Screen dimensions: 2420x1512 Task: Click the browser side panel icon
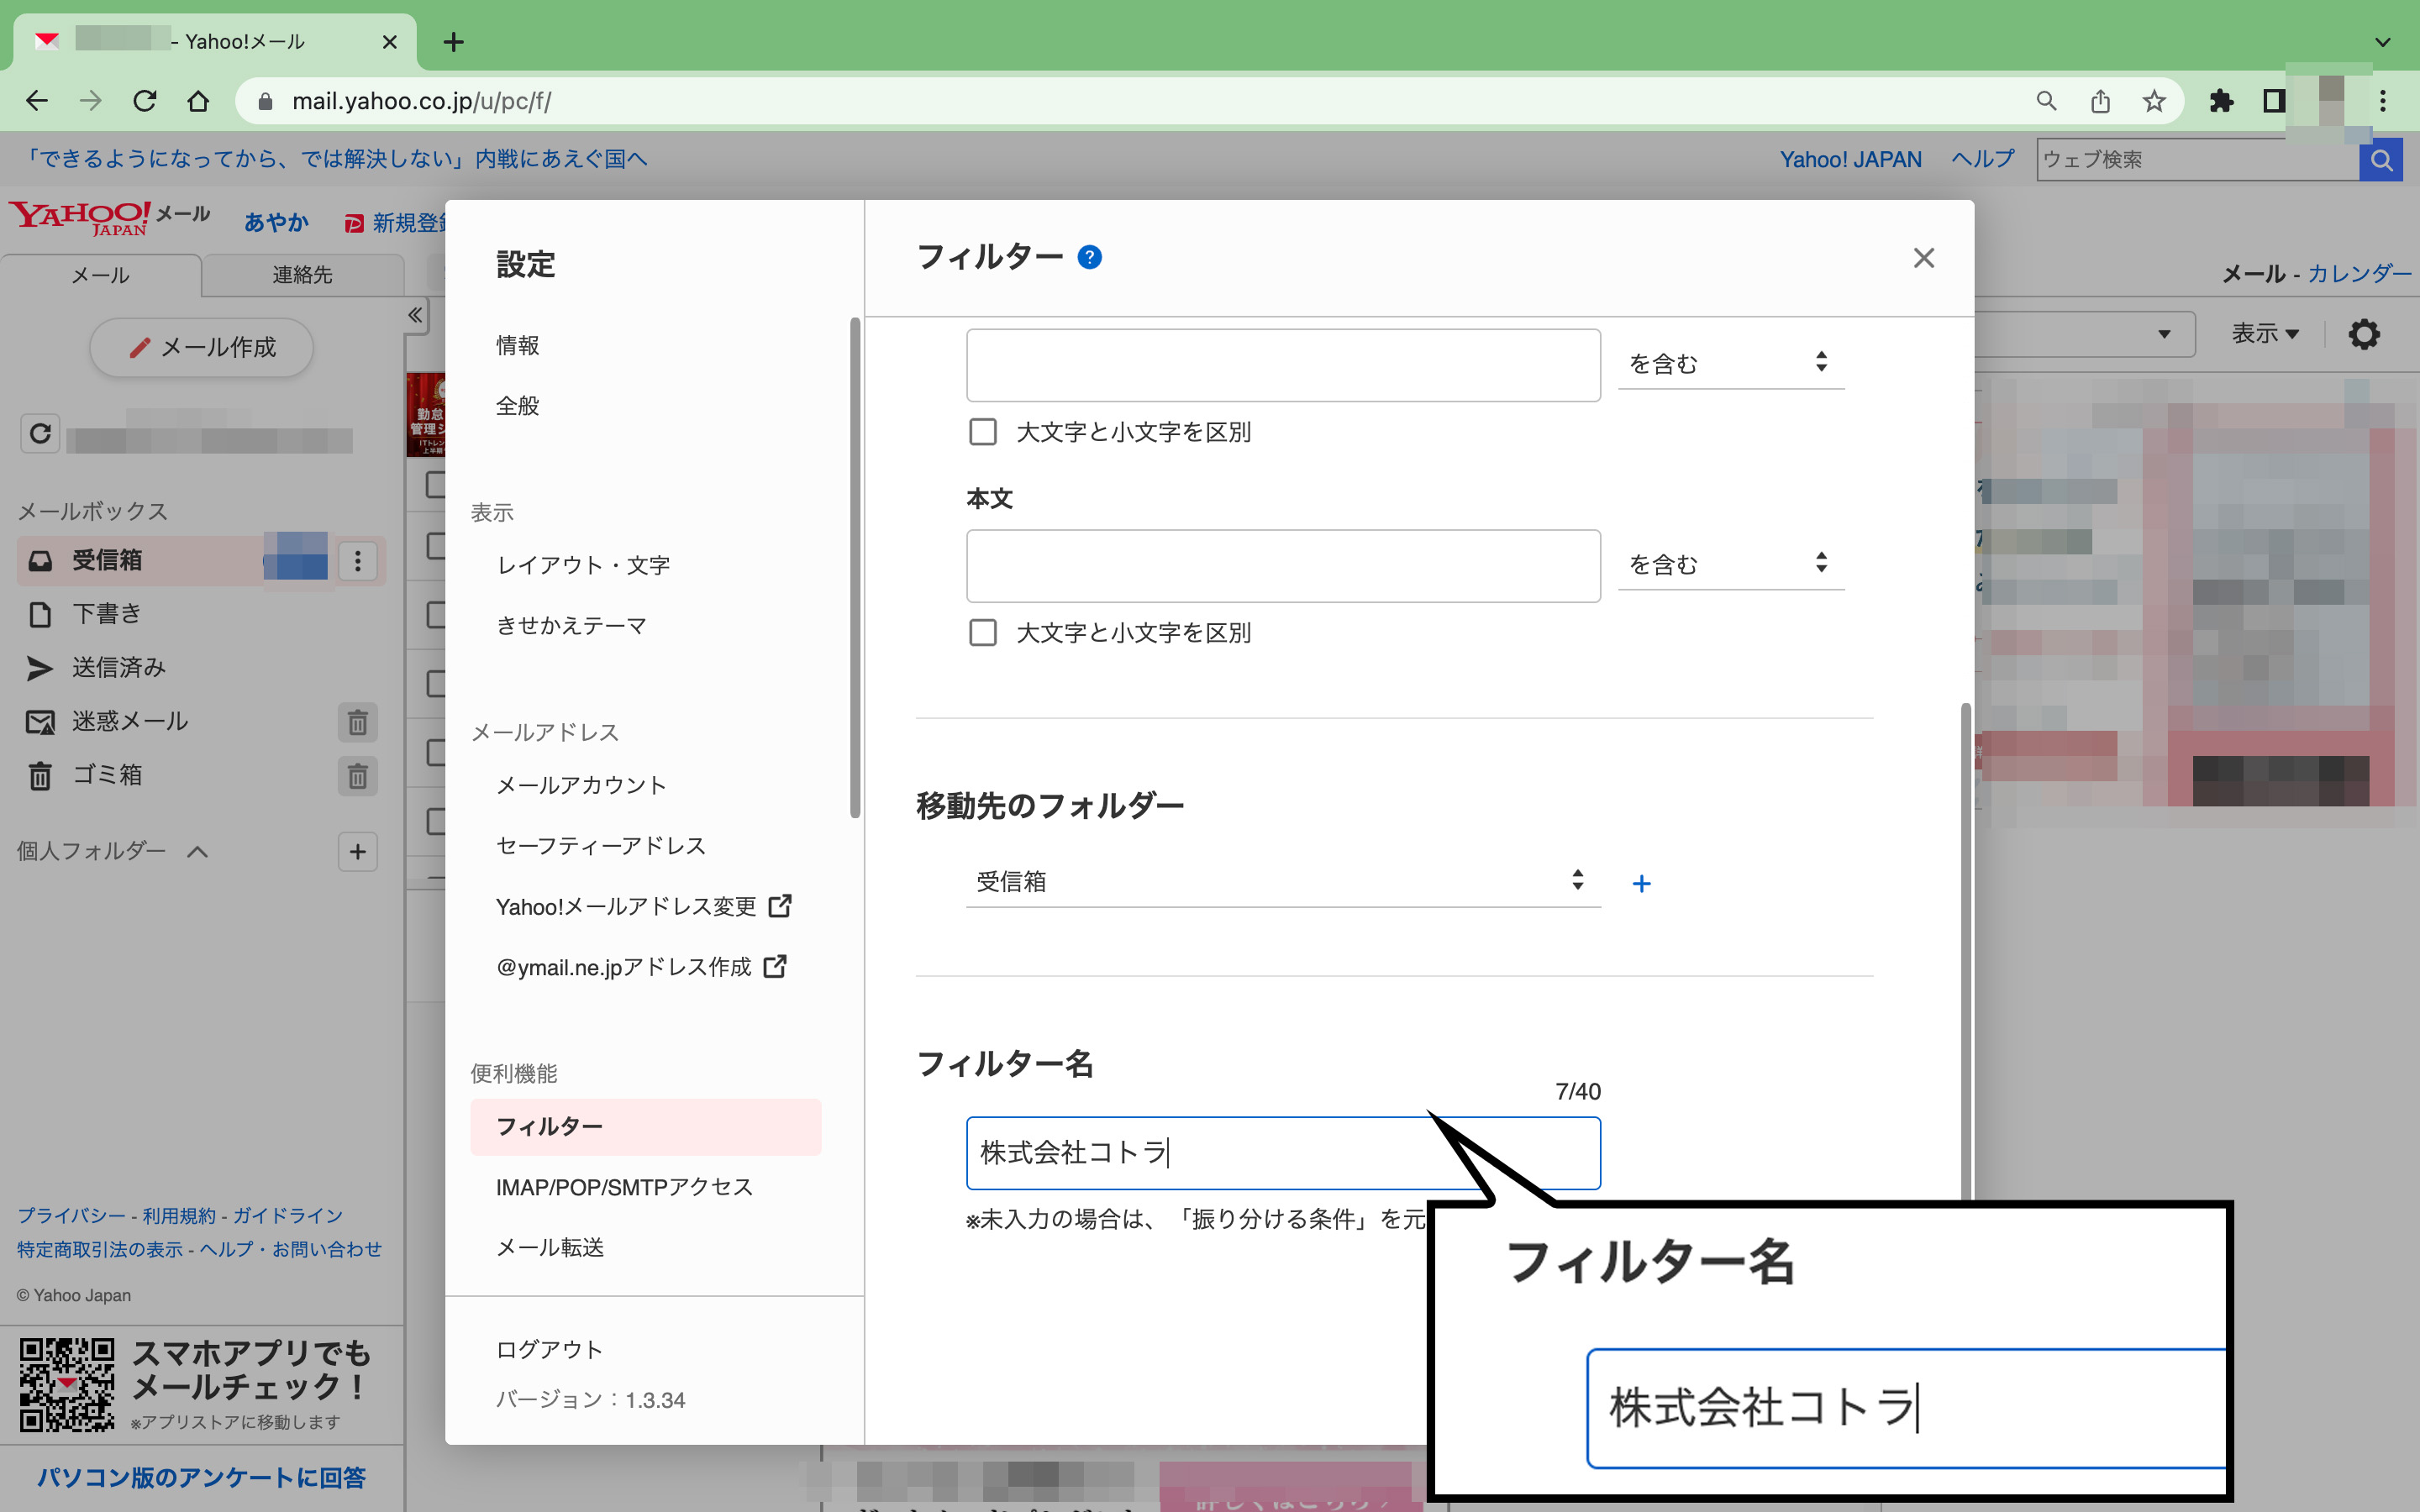tap(2274, 101)
